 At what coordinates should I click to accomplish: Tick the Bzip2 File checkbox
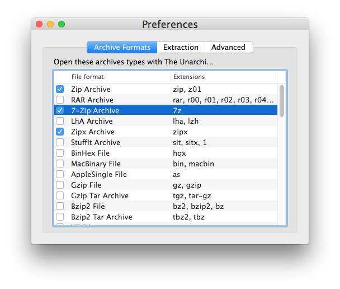(60, 206)
